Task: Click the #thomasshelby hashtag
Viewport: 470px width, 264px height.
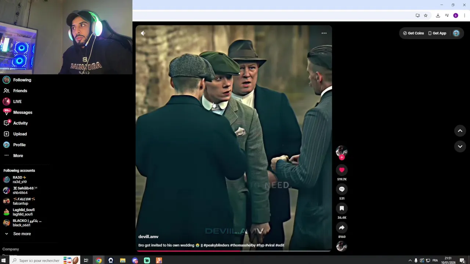Action: tap(243, 245)
